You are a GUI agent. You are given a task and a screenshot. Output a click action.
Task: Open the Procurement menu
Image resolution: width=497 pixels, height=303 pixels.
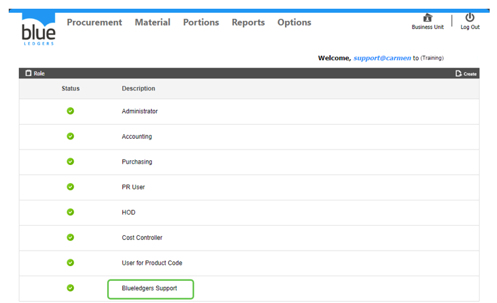95,22
